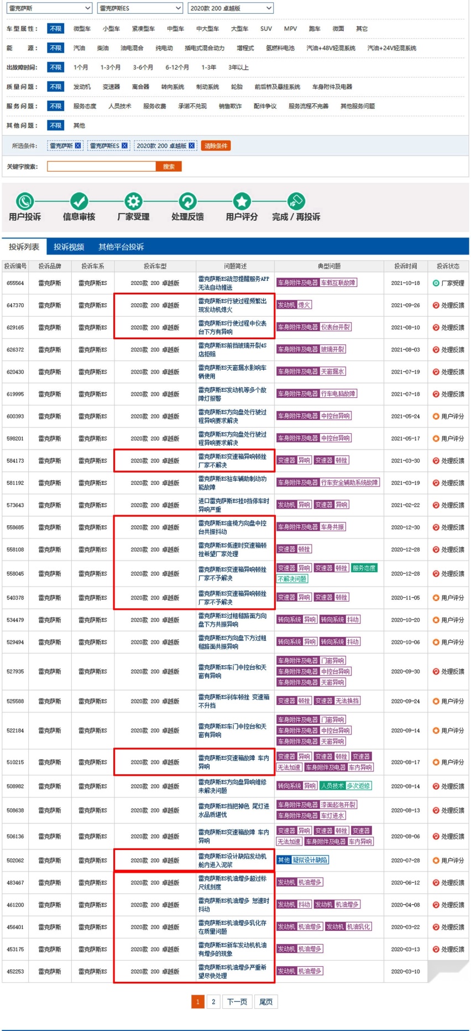Click the 疑似设计缺陷 problem tag
The height and width of the screenshot is (1031, 471).
[310, 861]
